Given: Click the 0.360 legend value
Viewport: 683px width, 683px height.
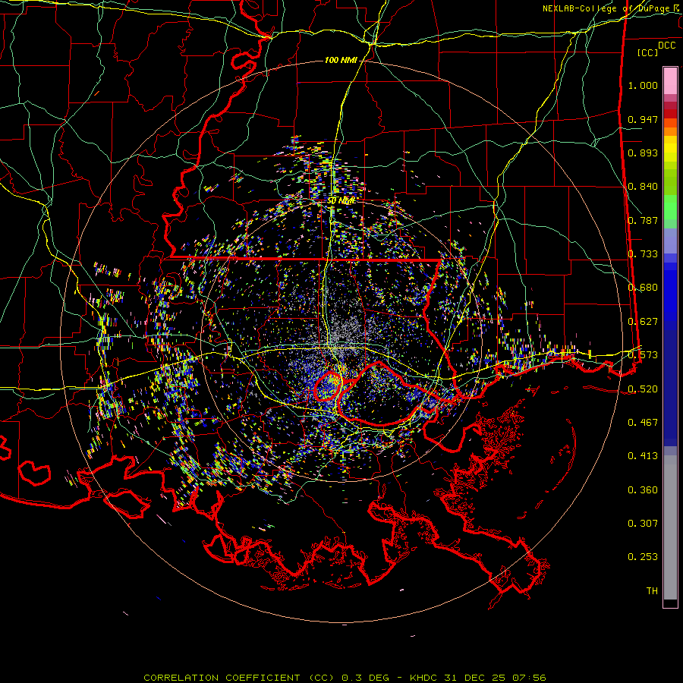Looking at the screenshot, I should pyautogui.click(x=643, y=490).
